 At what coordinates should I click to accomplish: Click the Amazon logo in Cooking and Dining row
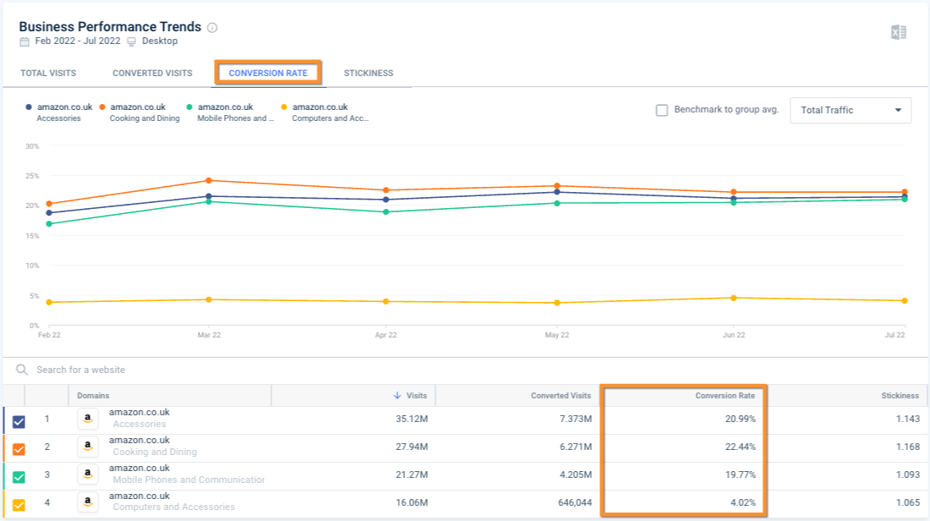(x=88, y=447)
